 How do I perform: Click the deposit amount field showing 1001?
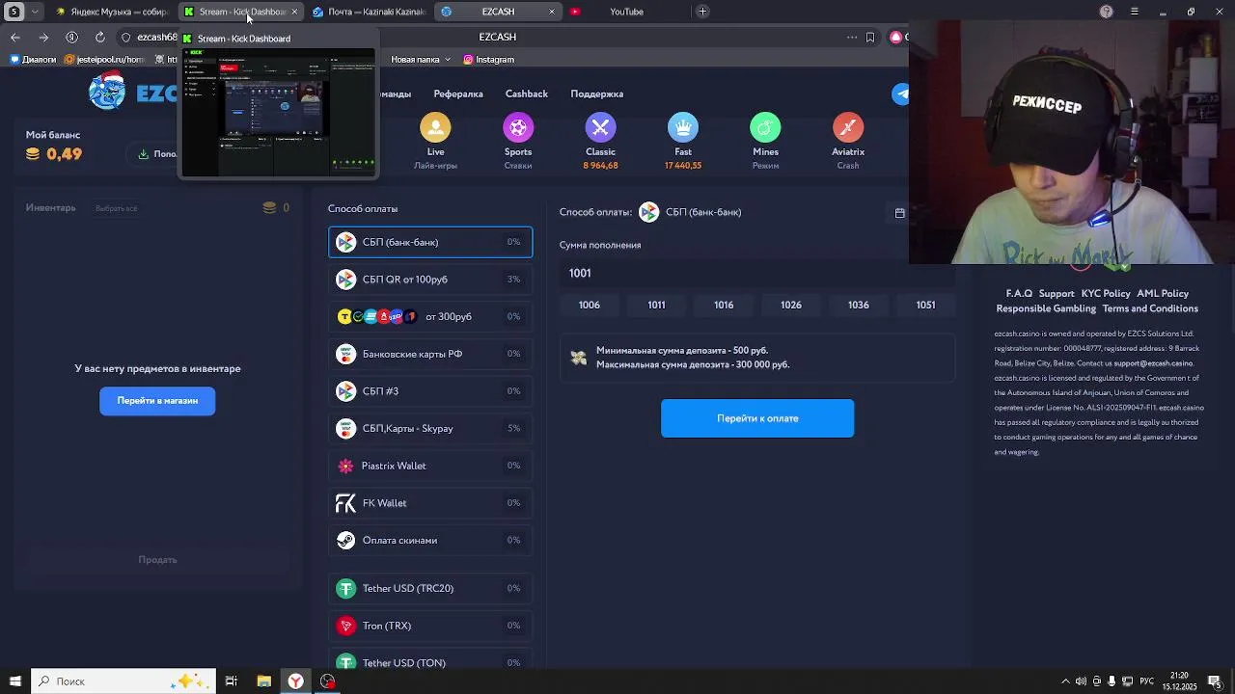click(x=757, y=273)
